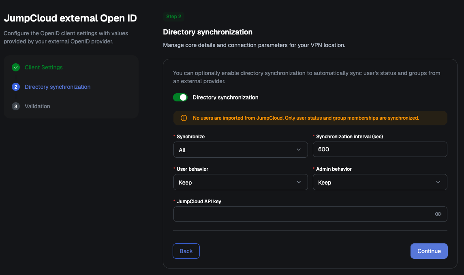Open the Synchronize dropdown set to All

pos(240,150)
